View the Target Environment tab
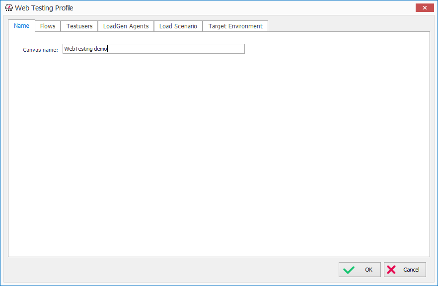The height and width of the screenshot is (286, 438). pos(235,26)
